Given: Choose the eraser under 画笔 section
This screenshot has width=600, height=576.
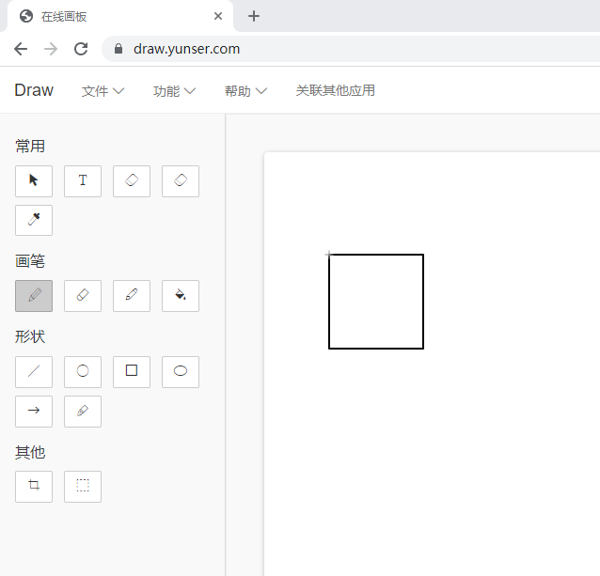Looking at the screenshot, I should [x=83, y=296].
